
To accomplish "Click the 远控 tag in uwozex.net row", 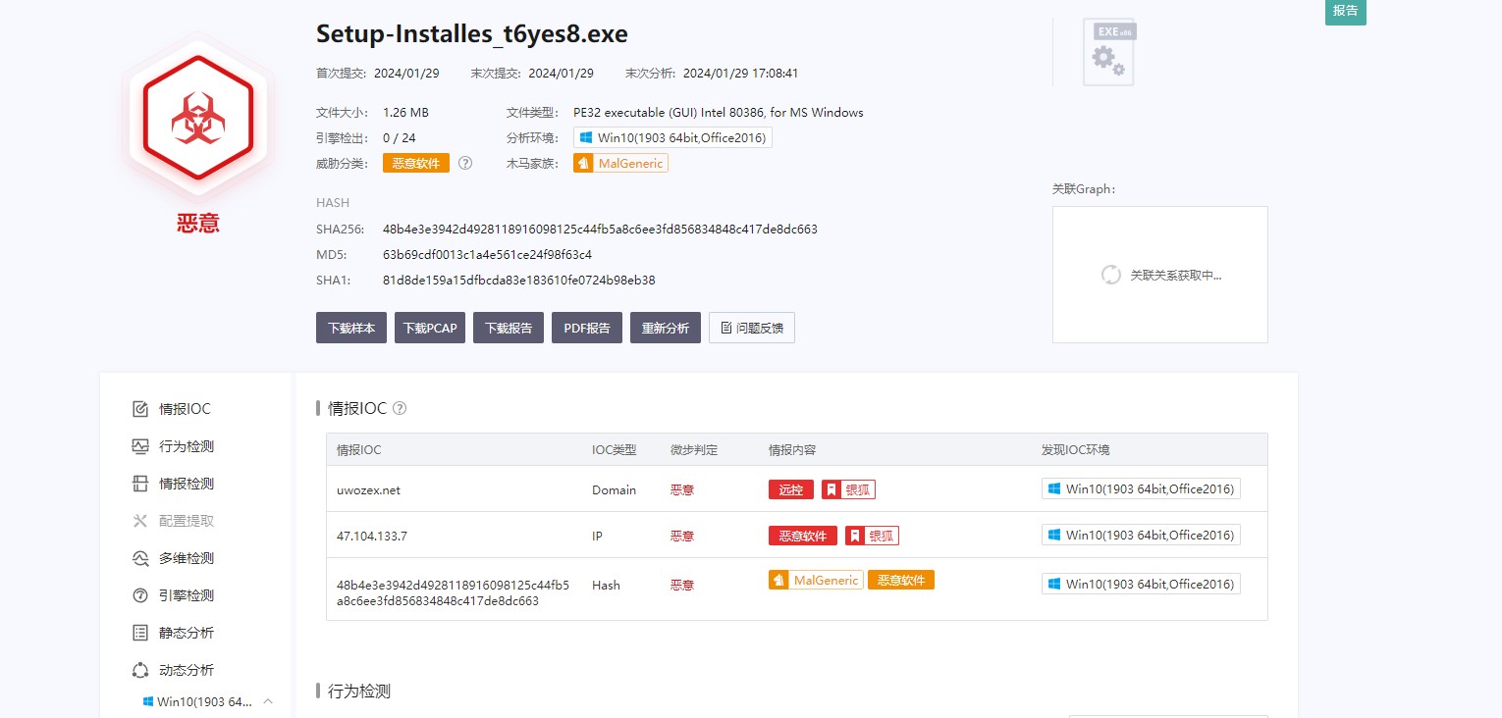I will [791, 489].
